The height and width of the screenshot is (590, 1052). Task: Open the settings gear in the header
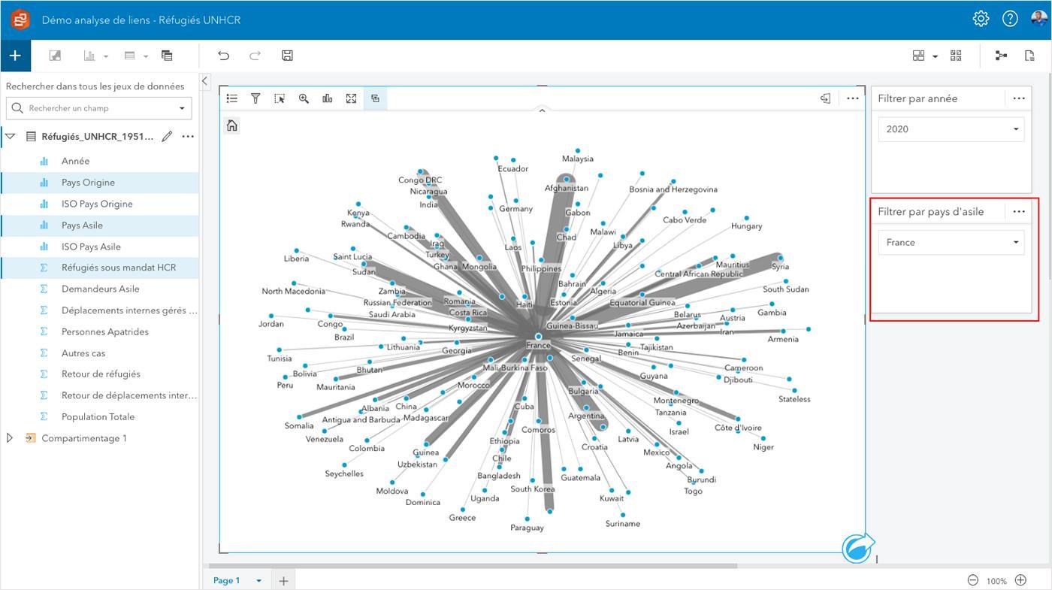pyautogui.click(x=981, y=19)
